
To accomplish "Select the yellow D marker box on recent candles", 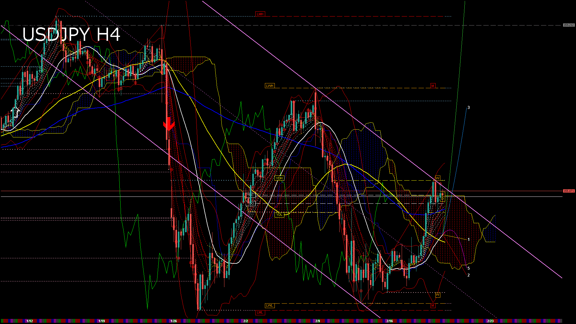I will coord(442,199).
